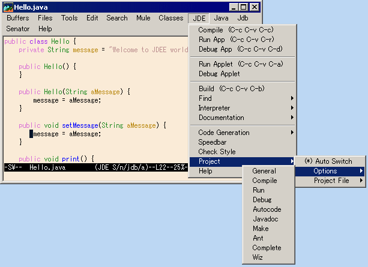
Task: Click the Hello.java buffer name in the mode line
Action: pyautogui.click(x=47, y=167)
